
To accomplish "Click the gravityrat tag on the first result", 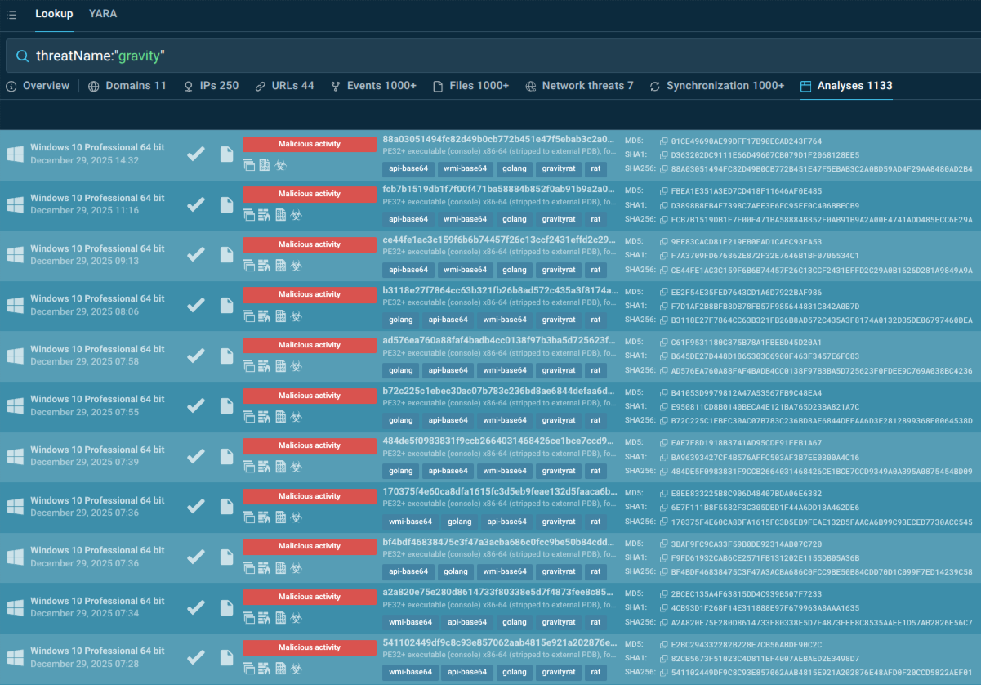I will (558, 168).
